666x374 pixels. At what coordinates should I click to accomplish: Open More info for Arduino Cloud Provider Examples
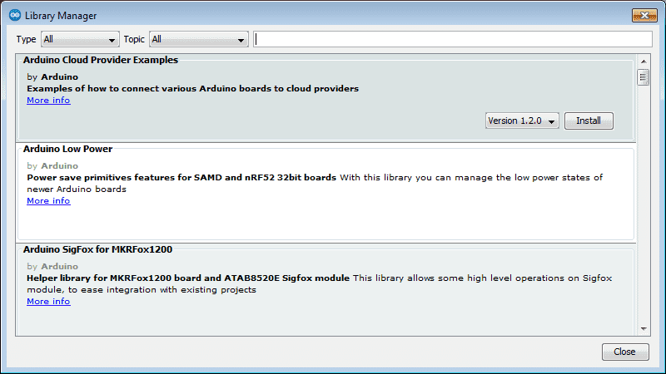click(48, 101)
